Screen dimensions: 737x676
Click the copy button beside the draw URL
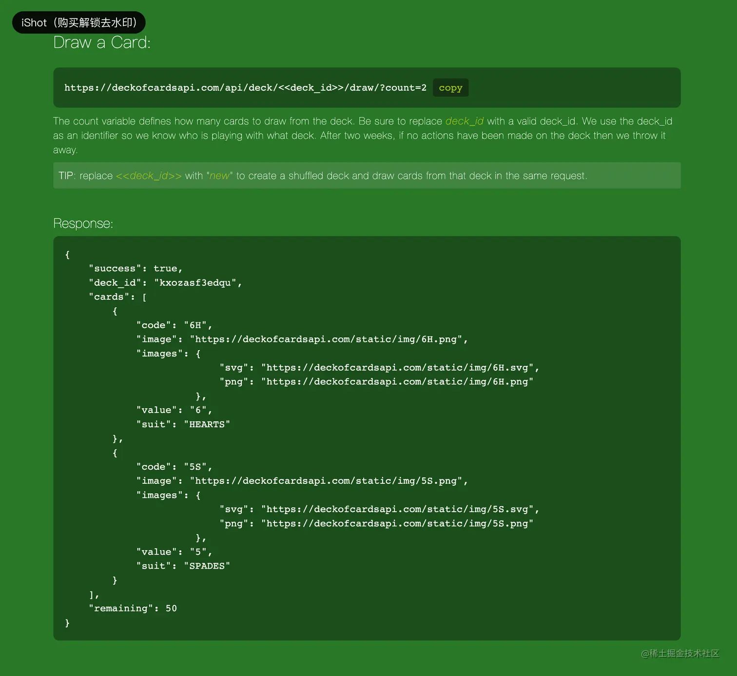[450, 88]
